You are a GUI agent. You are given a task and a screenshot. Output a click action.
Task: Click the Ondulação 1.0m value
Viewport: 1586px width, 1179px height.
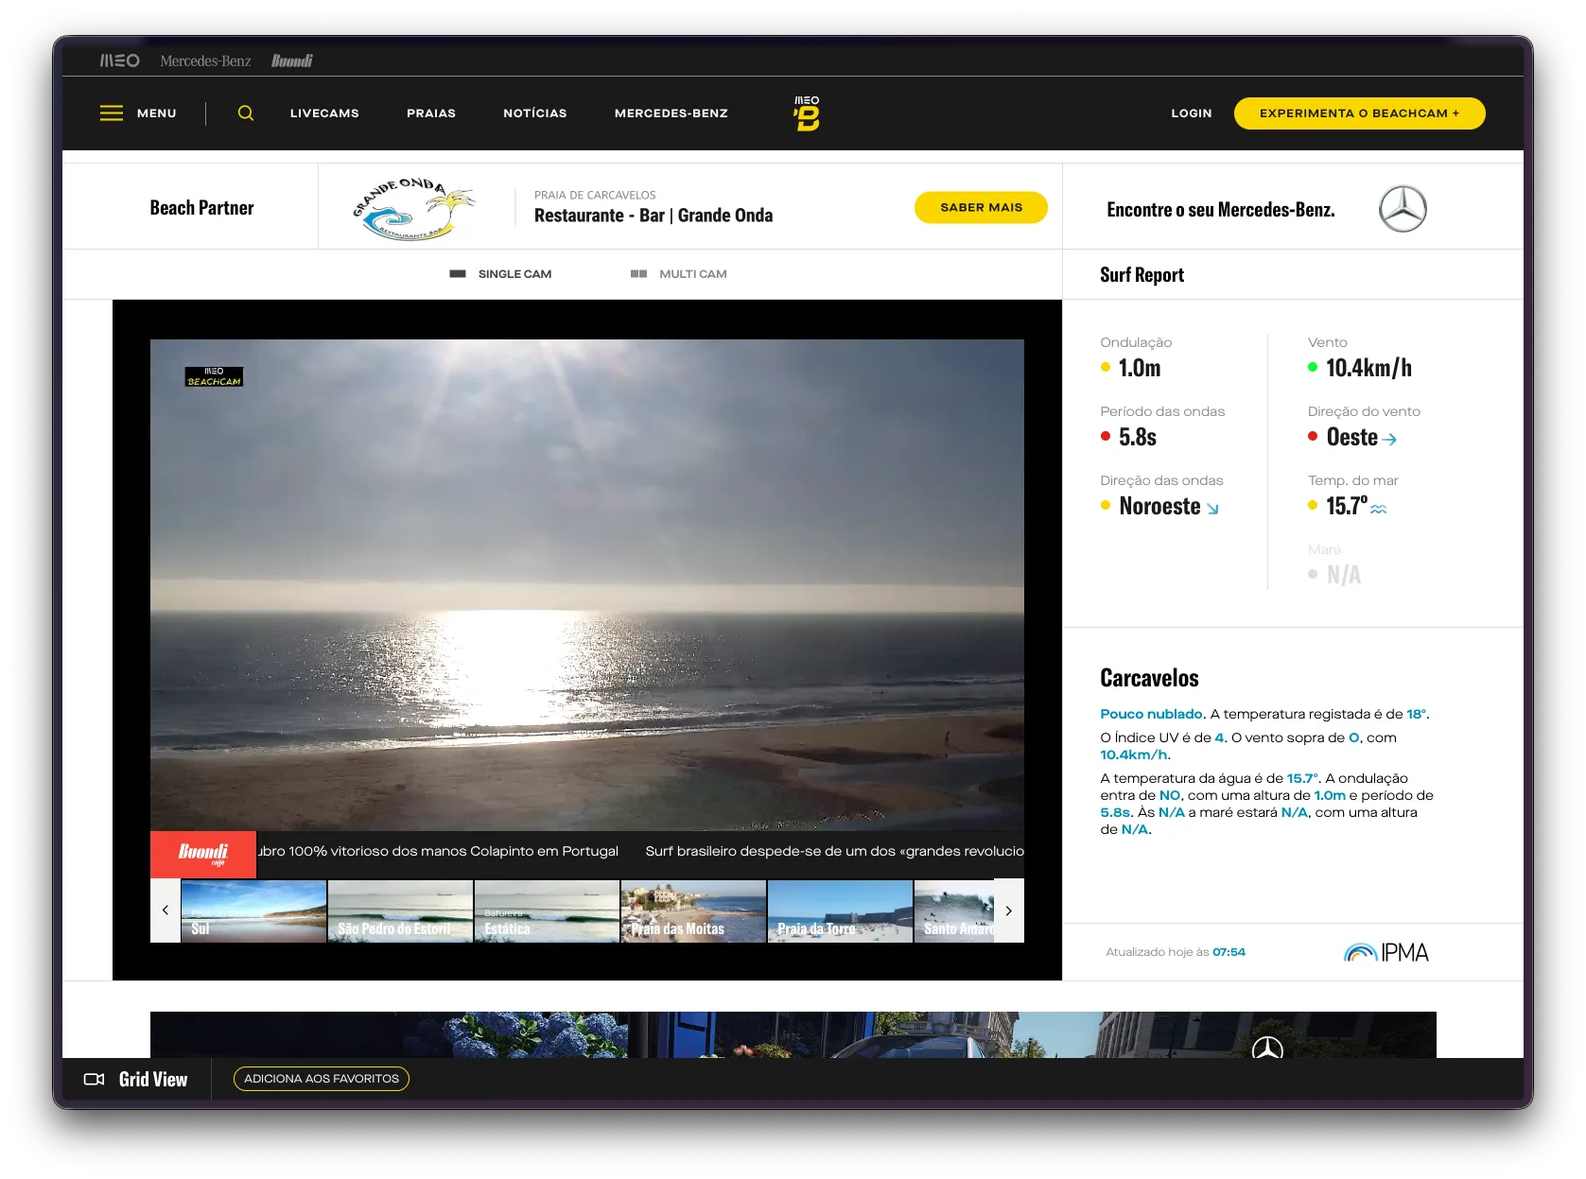tap(1140, 368)
